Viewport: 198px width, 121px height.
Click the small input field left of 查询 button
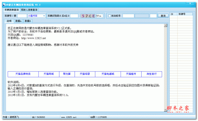pyautogui.click(x=153, y=16)
